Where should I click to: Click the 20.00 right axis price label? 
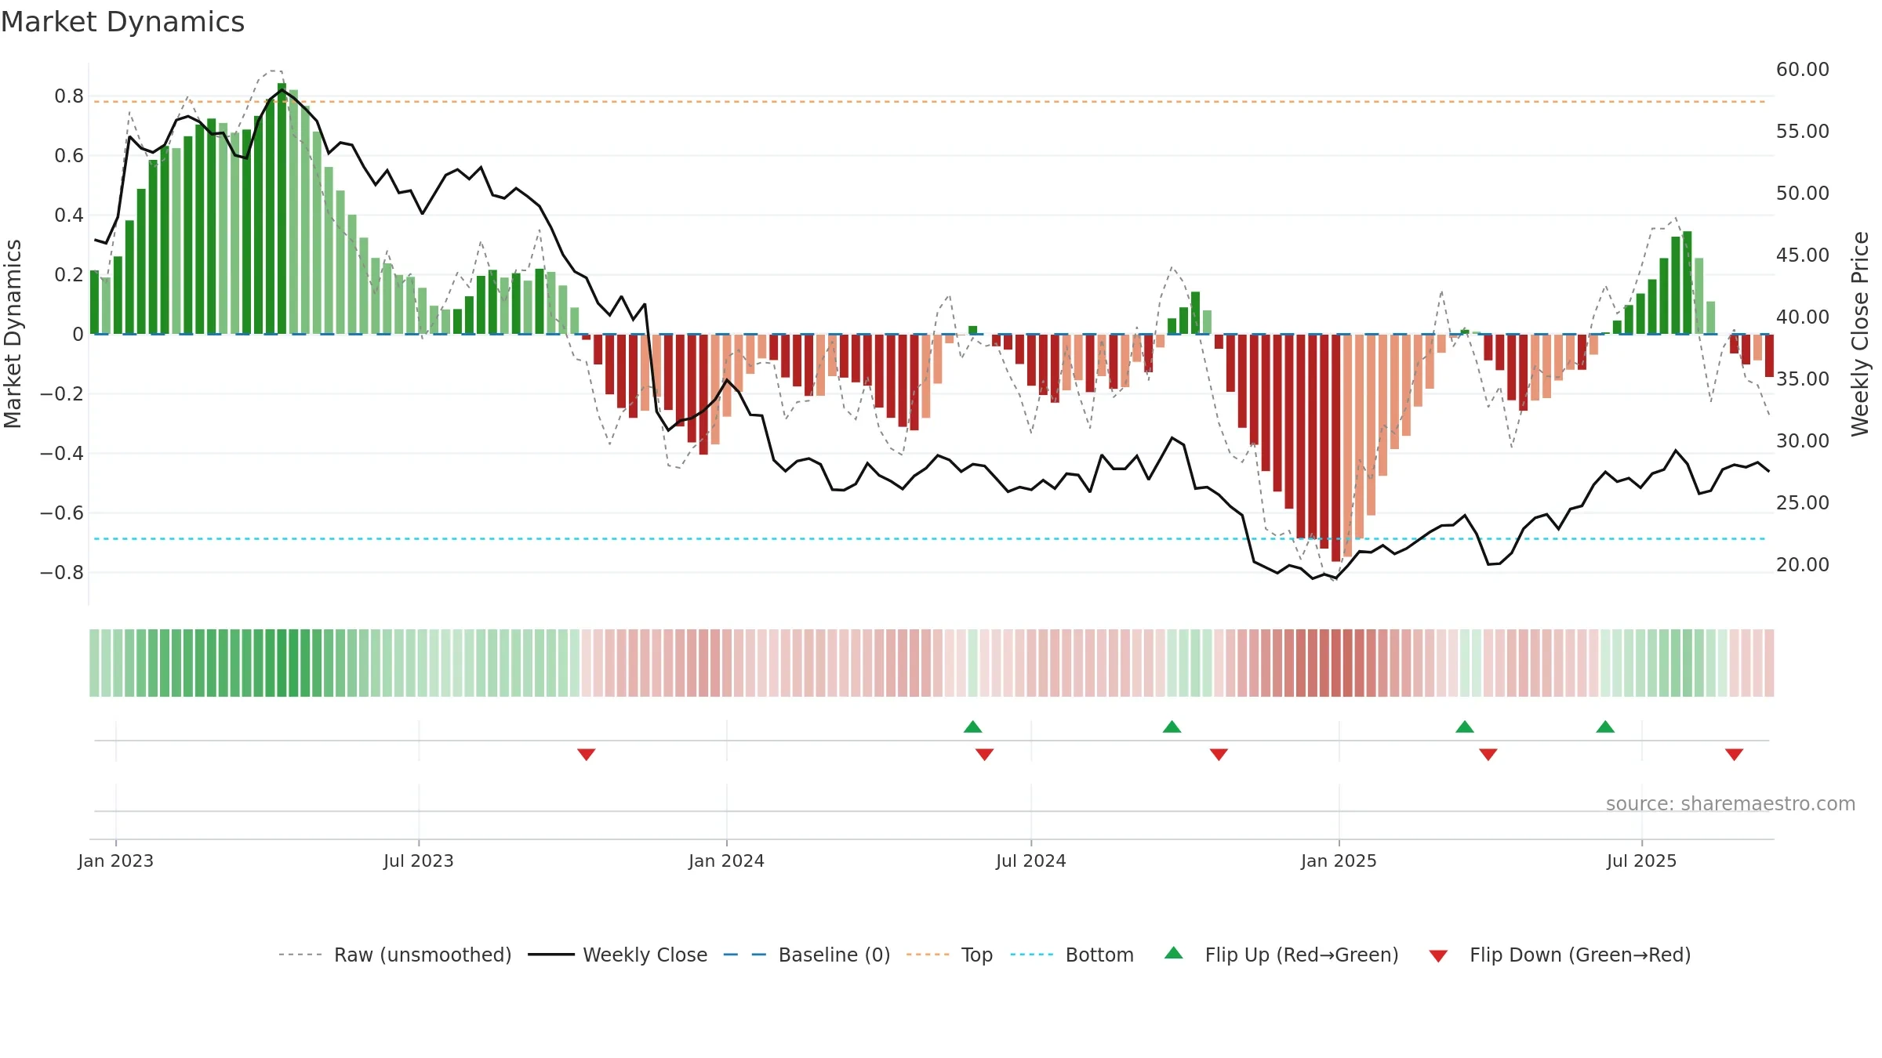pos(1803,565)
